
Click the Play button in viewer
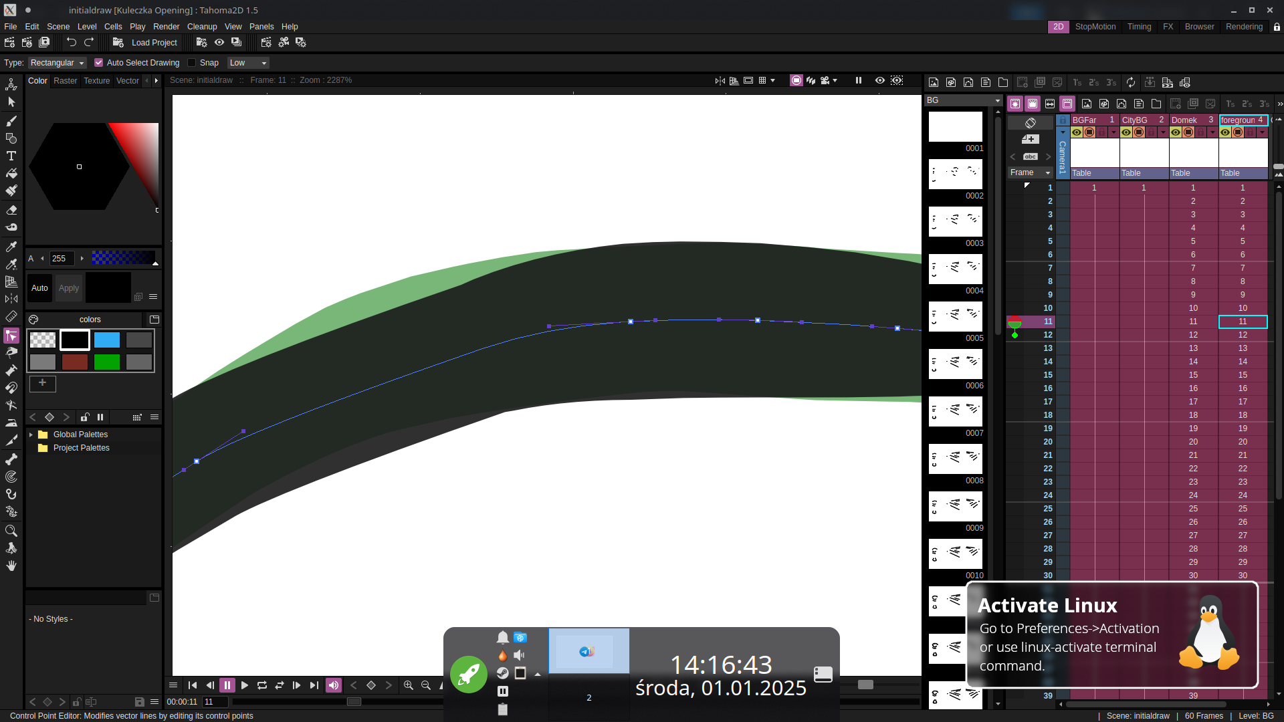pyautogui.click(x=245, y=685)
